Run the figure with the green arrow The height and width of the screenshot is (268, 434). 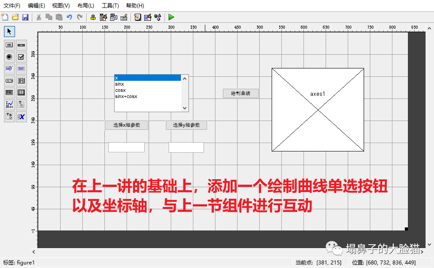click(171, 17)
